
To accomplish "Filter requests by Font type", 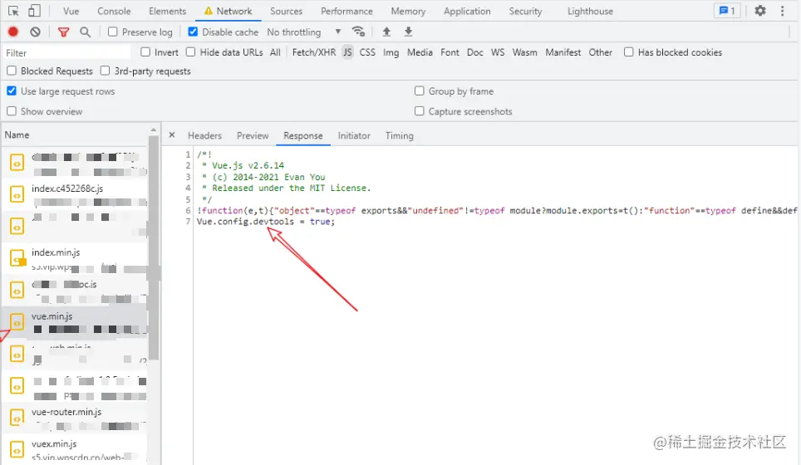I will 450,52.
